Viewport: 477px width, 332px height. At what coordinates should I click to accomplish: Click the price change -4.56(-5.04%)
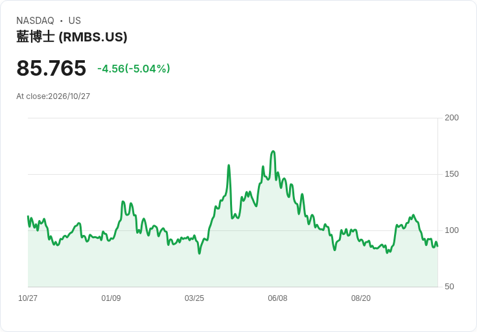[x=134, y=69]
